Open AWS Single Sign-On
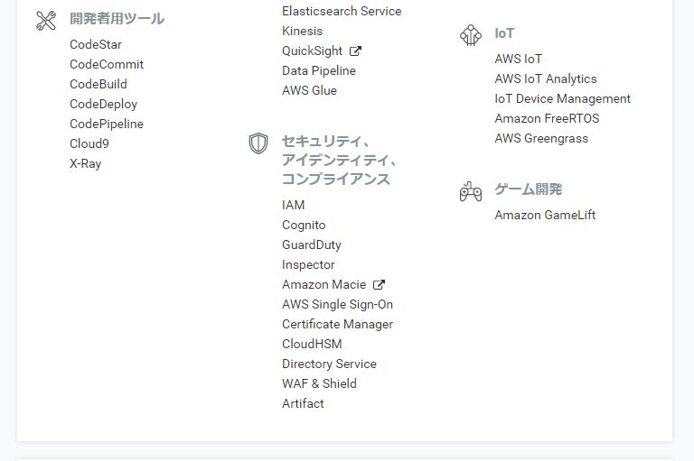The width and height of the screenshot is (694, 461). pyautogui.click(x=337, y=305)
